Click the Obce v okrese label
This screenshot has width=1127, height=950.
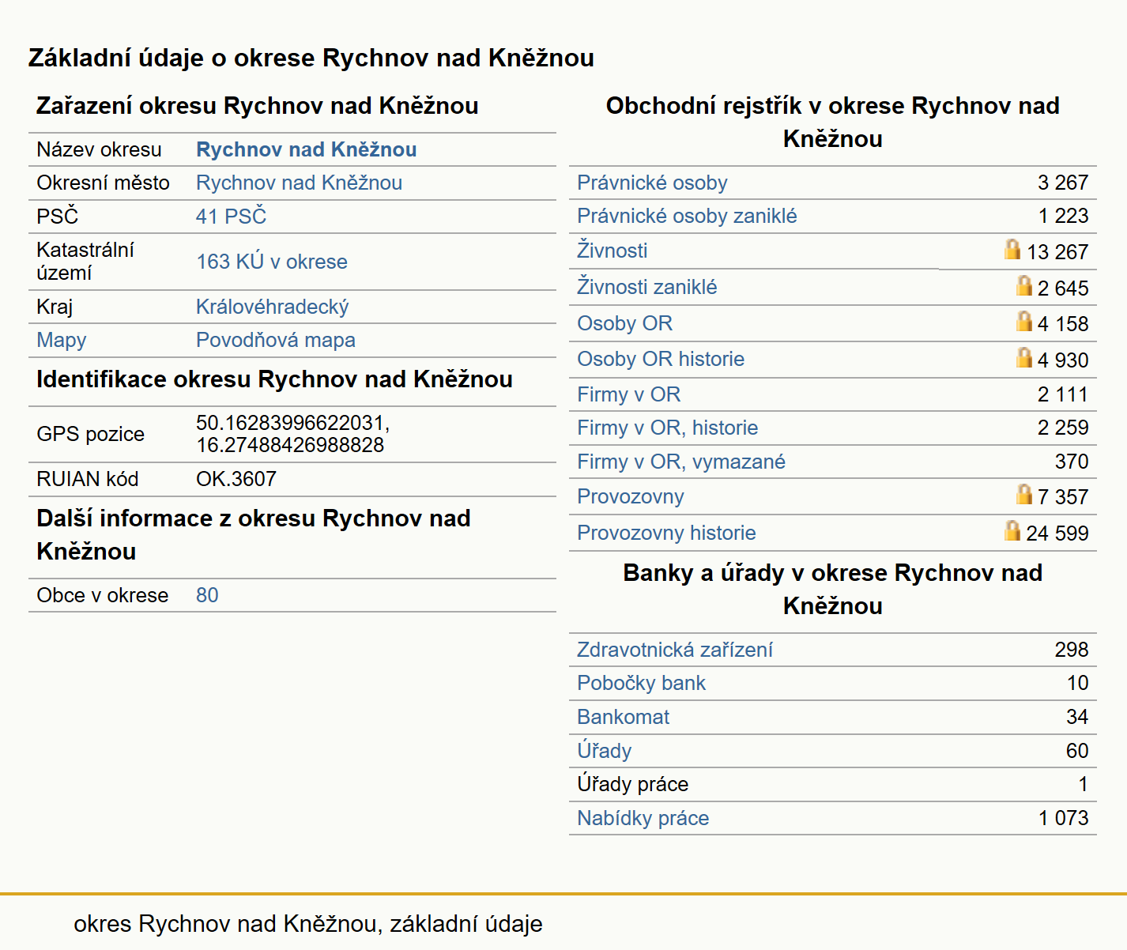(102, 595)
